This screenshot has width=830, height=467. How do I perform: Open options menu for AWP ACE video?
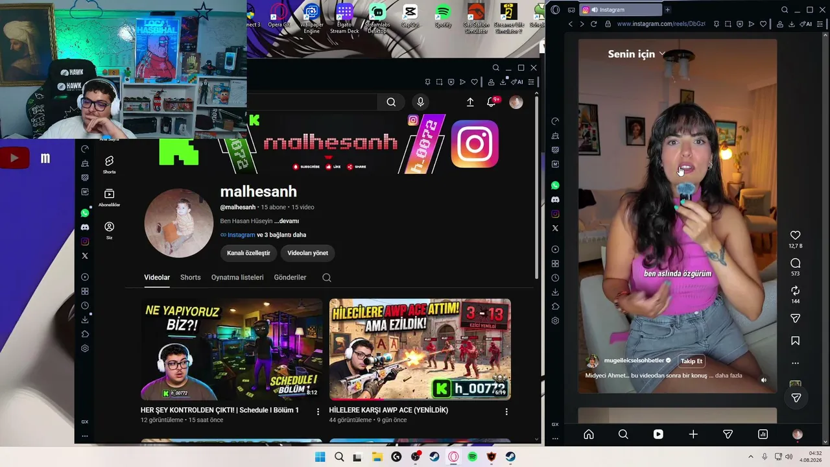tap(506, 411)
